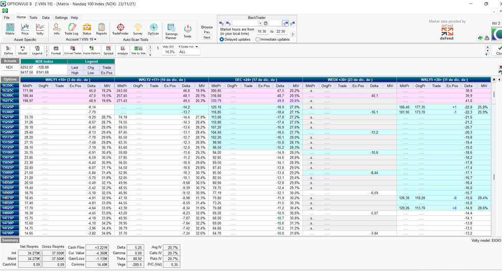Open the Model settings tool

coord(23,50)
